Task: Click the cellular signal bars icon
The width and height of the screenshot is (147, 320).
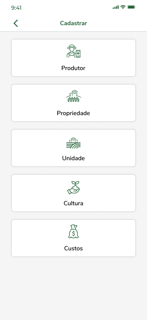Action: [116, 7]
